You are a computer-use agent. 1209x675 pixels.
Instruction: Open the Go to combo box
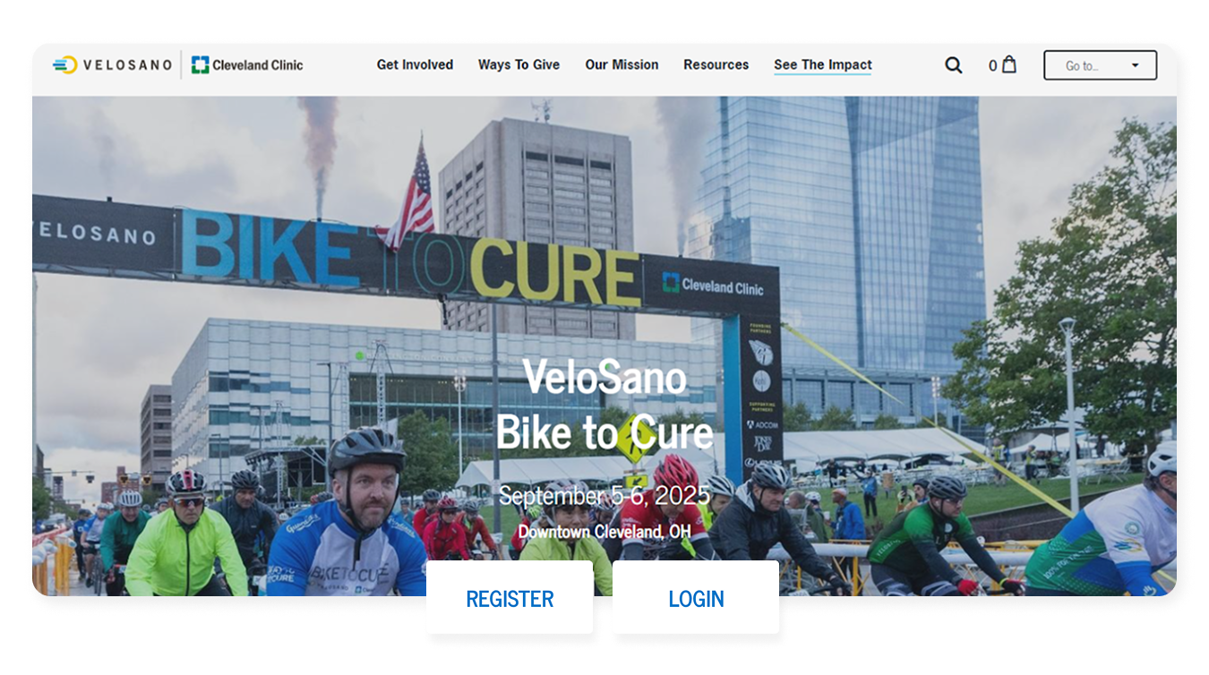1100,65
